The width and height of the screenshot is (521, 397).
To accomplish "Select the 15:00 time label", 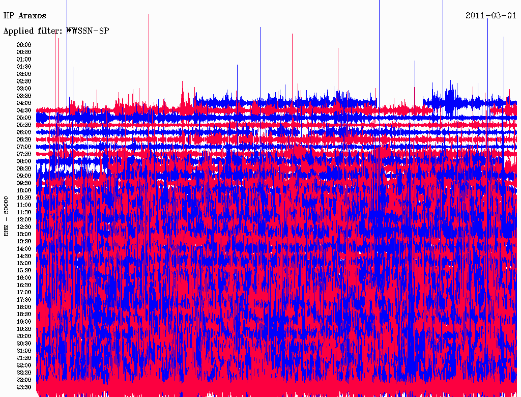I will coord(24,263).
